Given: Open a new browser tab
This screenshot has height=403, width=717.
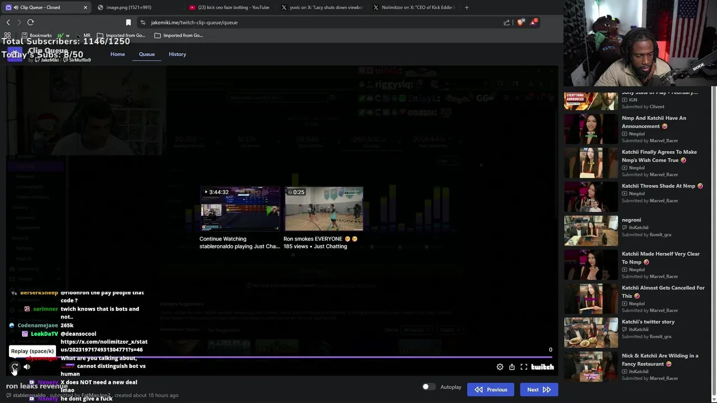Looking at the screenshot, I should [x=467, y=7].
